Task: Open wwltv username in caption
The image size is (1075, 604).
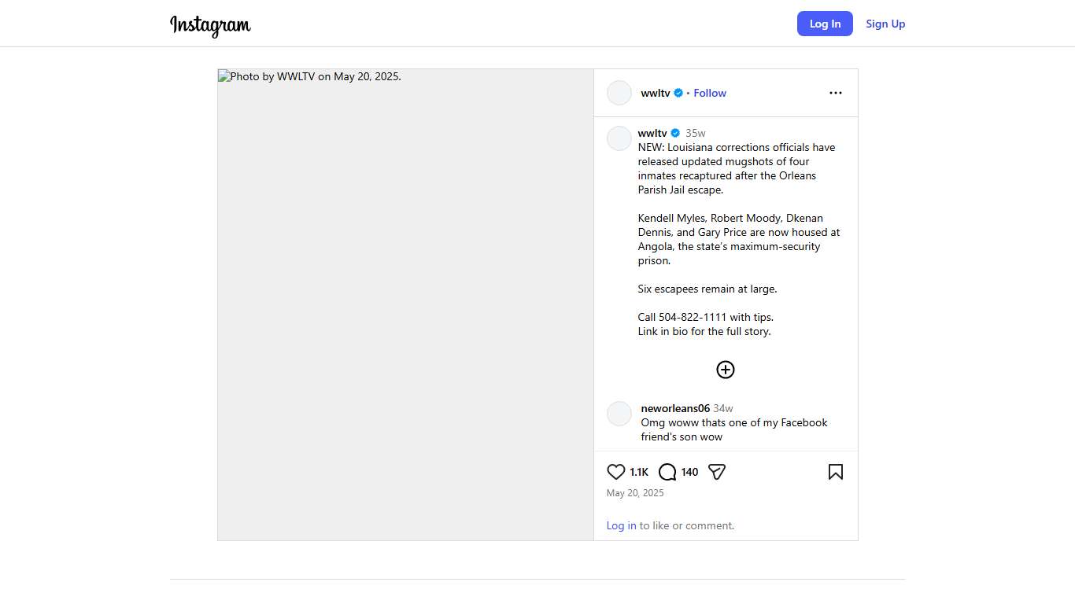Action: (652, 133)
